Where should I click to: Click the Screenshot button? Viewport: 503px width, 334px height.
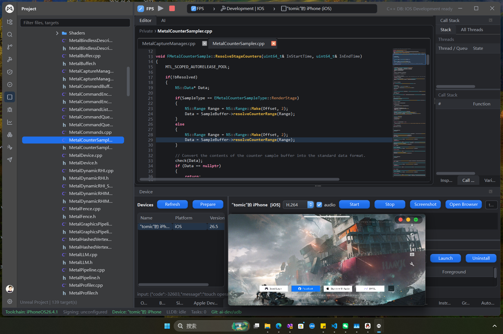point(425,204)
